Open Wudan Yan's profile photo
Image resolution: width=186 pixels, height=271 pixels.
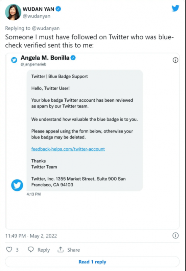tap(13, 12)
